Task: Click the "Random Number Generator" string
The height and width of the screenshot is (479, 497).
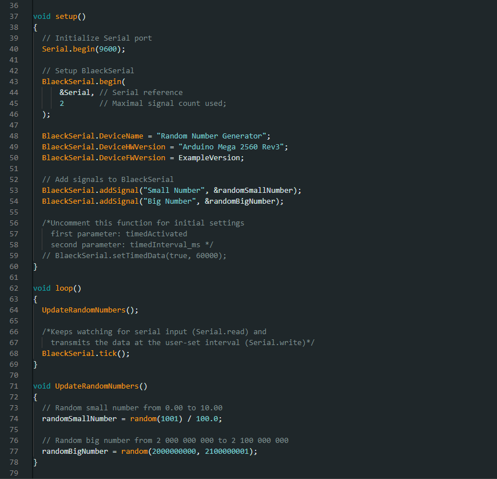Action: tap(210, 136)
